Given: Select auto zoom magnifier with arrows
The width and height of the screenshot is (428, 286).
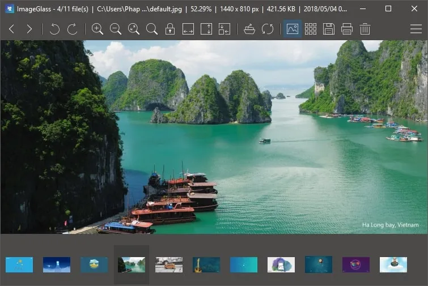Looking at the screenshot, I should coord(133,29).
